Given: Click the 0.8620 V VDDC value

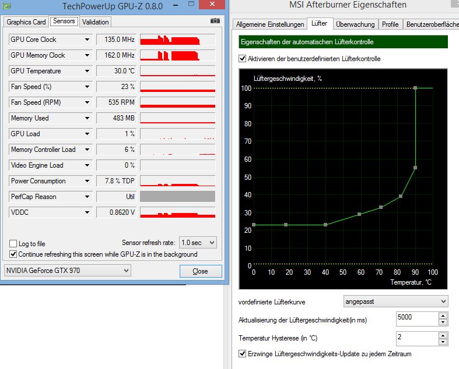Looking at the screenshot, I should 117,212.
